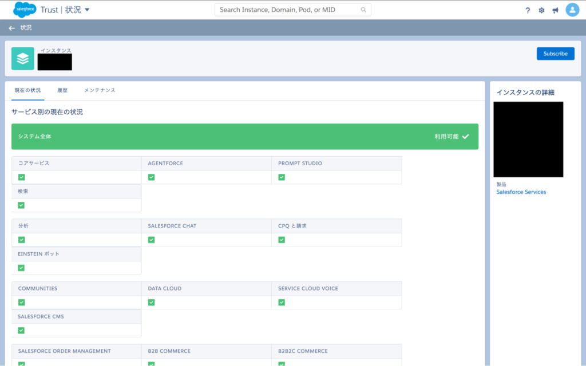Viewport: 586px width, 366px height.
Task: Click the インスタンスの詳細 heading
Action: (x=525, y=93)
